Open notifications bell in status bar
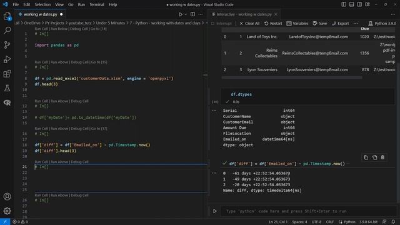400x225 pixels. coord(393,222)
